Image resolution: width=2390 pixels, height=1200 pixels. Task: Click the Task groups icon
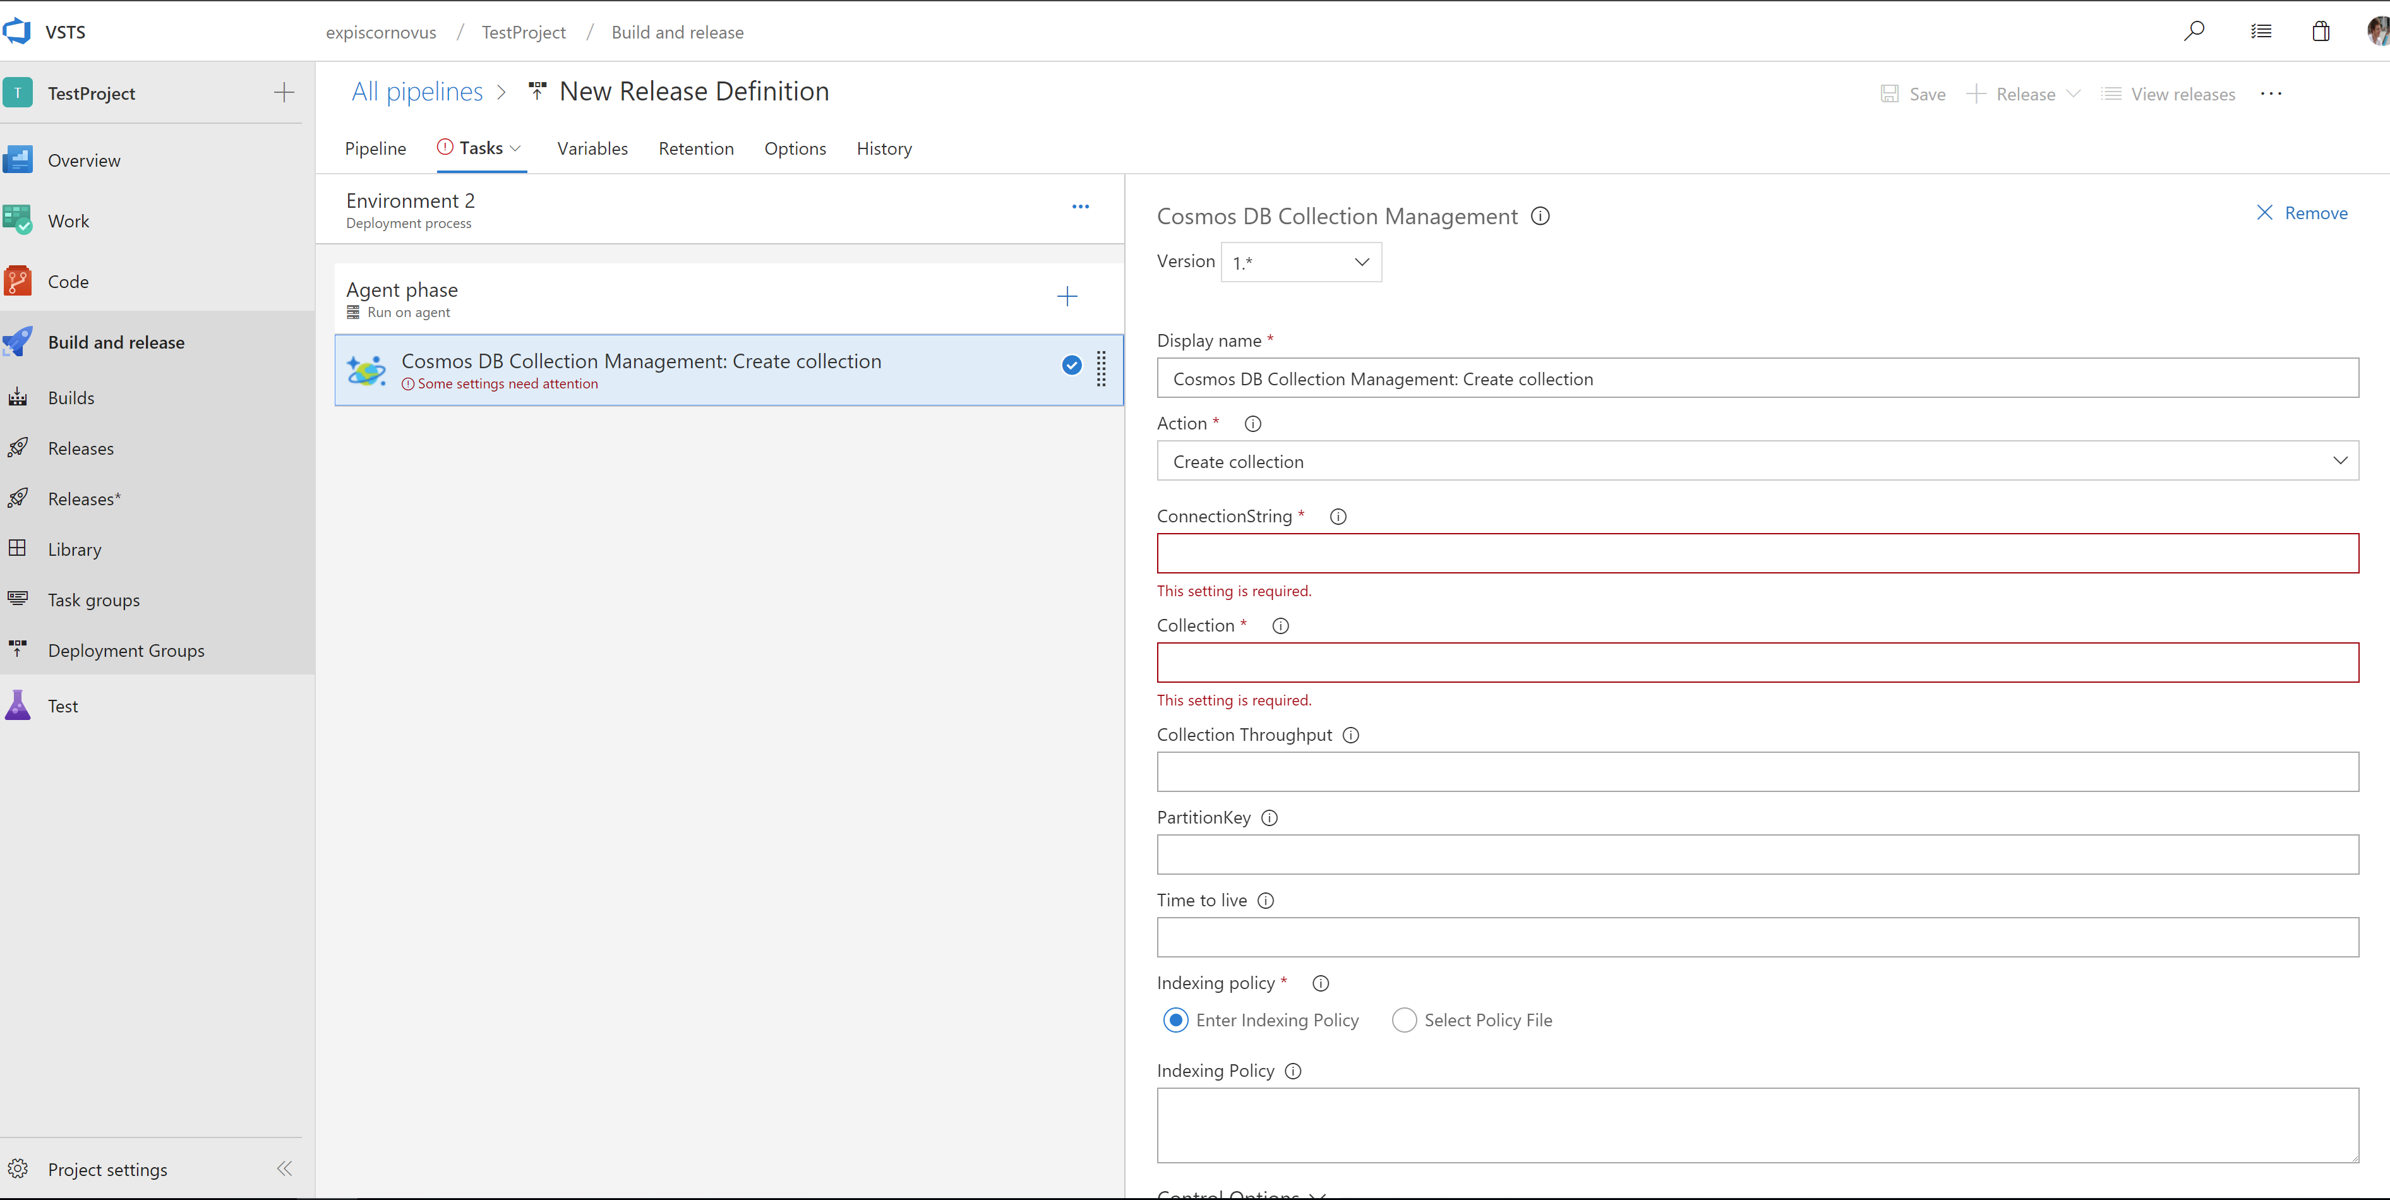pyautogui.click(x=18, y=599)
